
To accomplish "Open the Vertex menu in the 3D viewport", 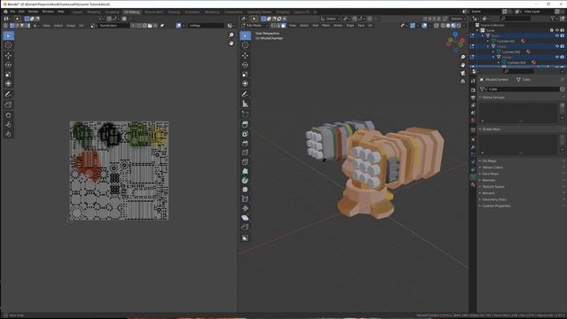I will pos(338,26).
